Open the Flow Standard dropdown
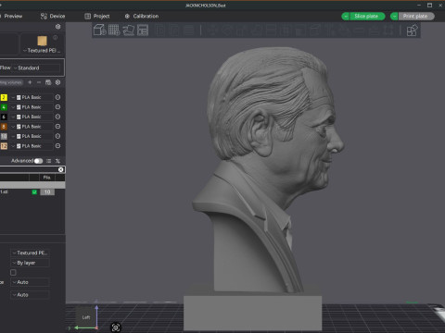Image resolution: width=445 pixels, height=333 pixels. point(36,68)
